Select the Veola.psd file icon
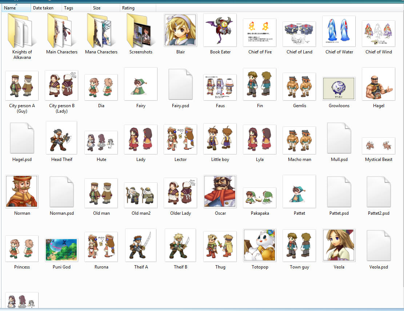The height and width of the screenshot is (311, 404). click(x=379, y=245)
